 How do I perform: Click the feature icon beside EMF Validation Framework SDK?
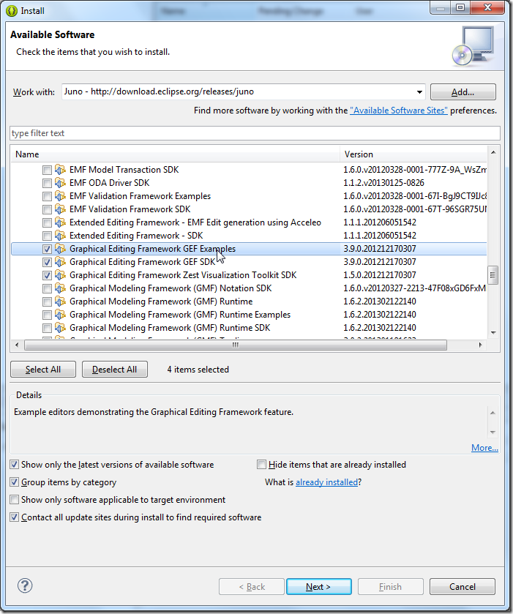click(60, 209)
